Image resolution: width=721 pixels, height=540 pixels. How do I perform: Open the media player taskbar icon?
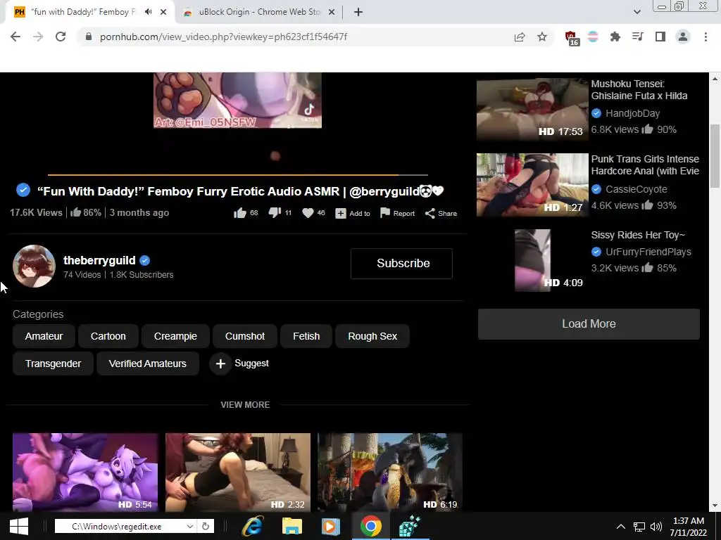tap(331, 526)
